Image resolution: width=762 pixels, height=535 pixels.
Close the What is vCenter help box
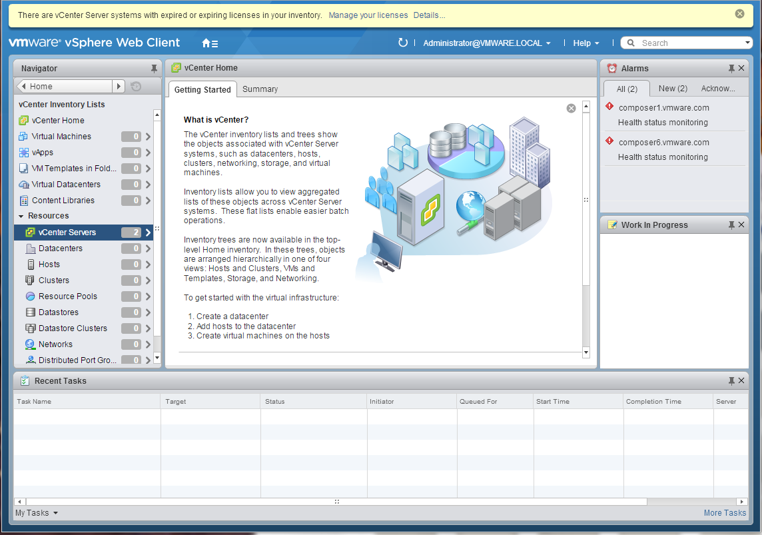coord(571,109)
